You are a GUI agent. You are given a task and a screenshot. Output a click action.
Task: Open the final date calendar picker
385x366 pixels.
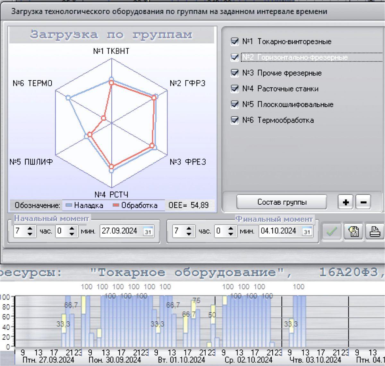point(307,231)
